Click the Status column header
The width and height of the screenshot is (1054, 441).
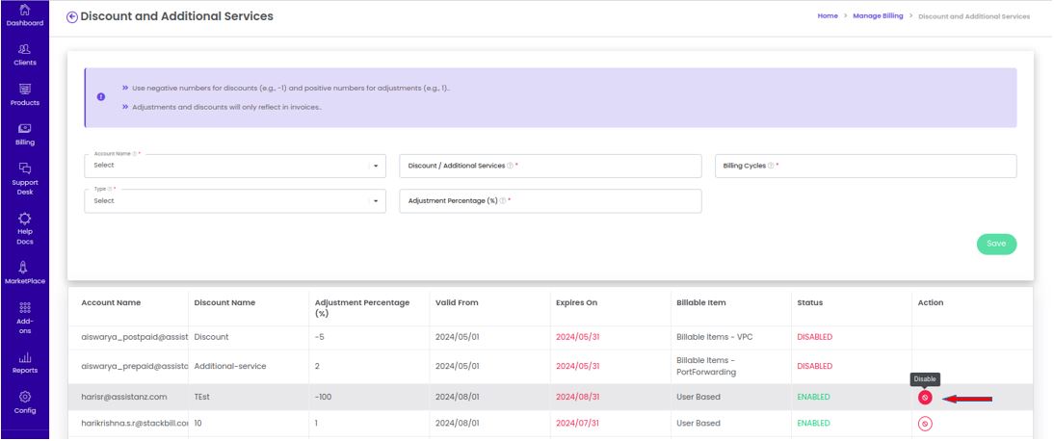click(x=809, y=303)
